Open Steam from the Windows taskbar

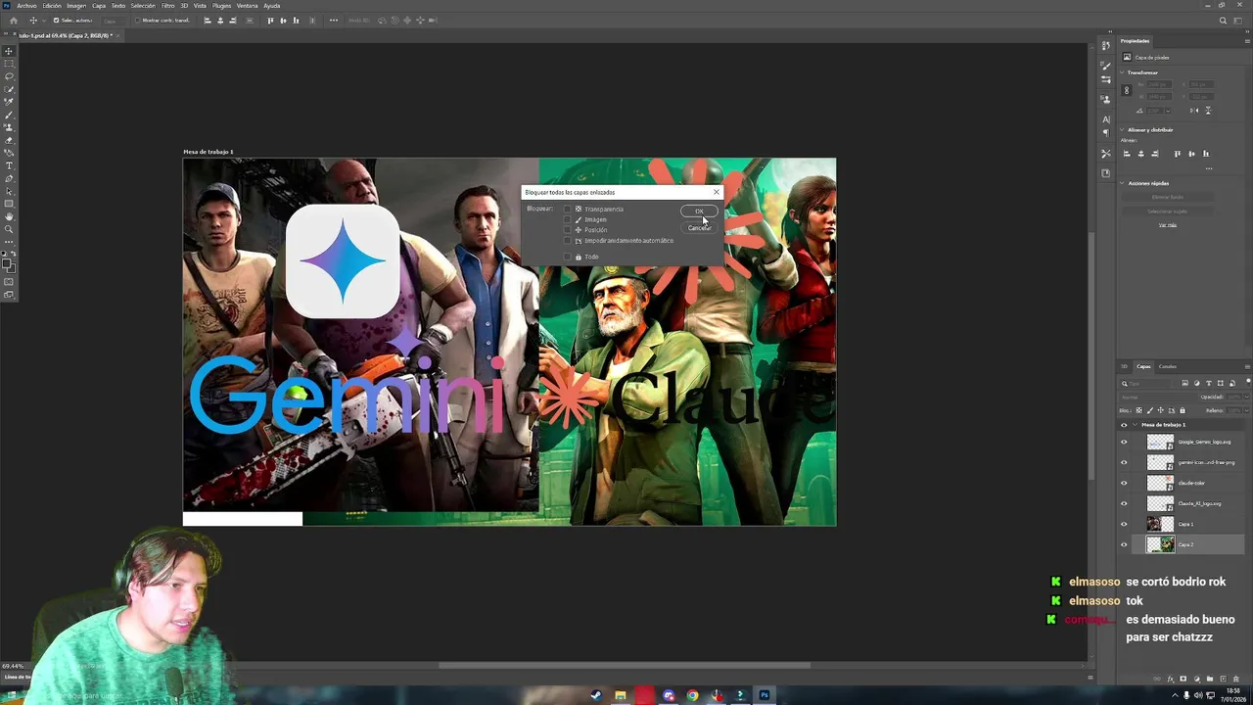pyautogui.click(x=596, y=695)
